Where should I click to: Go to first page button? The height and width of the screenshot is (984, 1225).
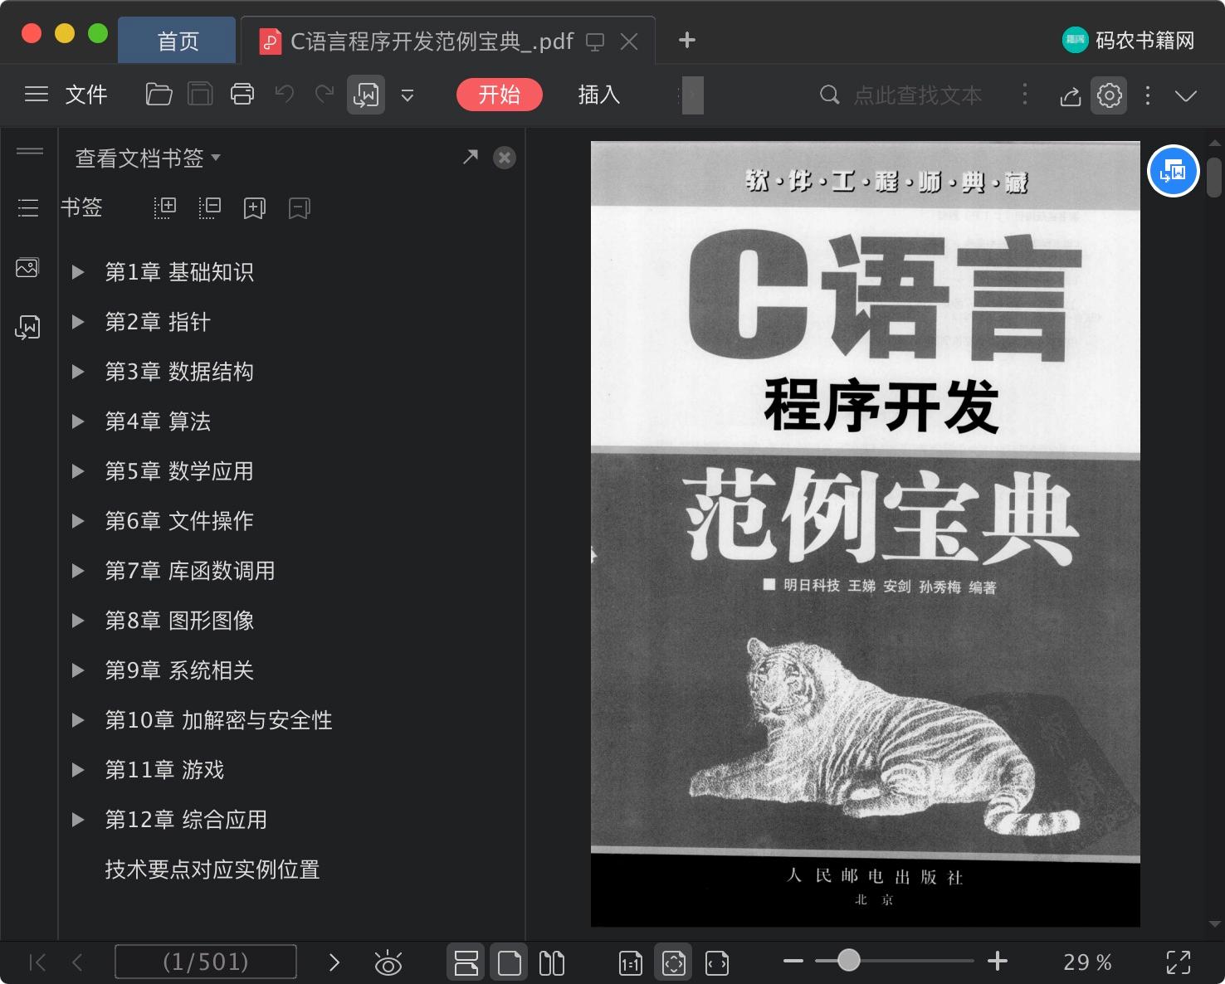(37, 962)
